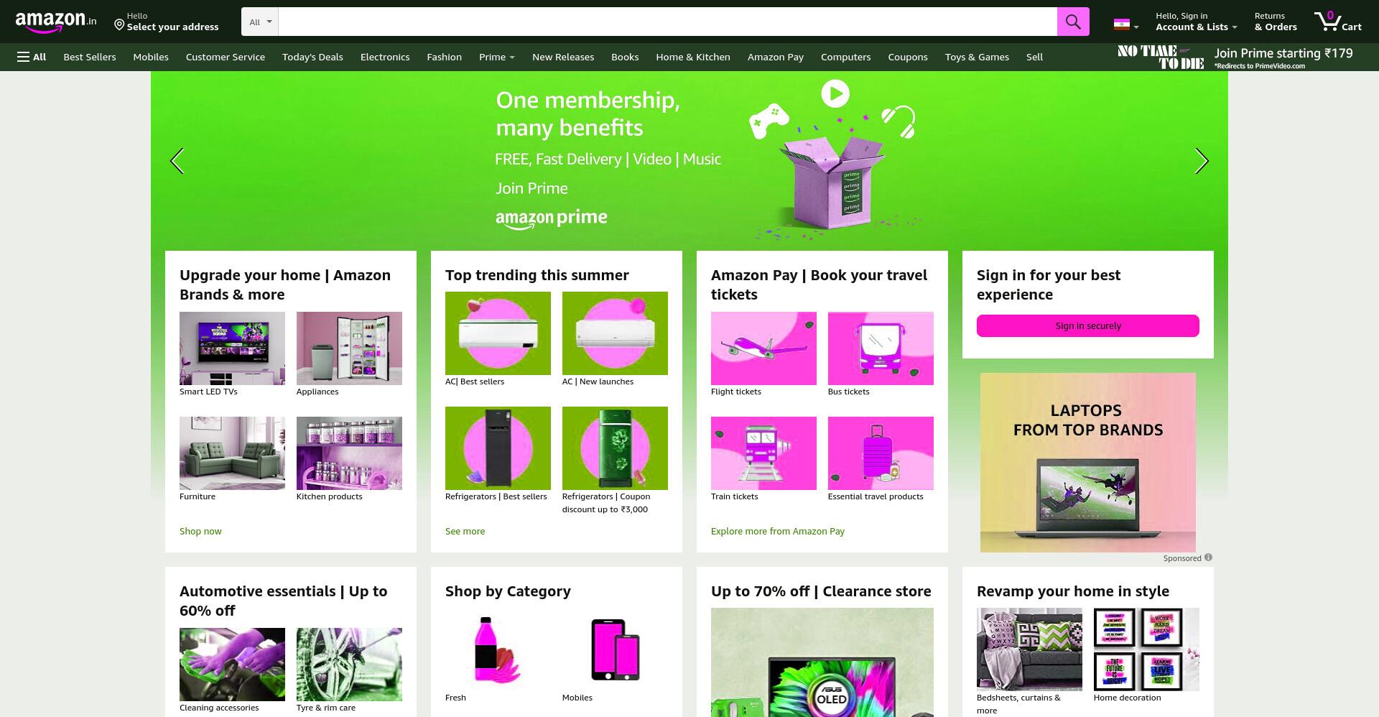Click the Train tickets icon
The image size is (1379, 717).
[x=763, y=453]
